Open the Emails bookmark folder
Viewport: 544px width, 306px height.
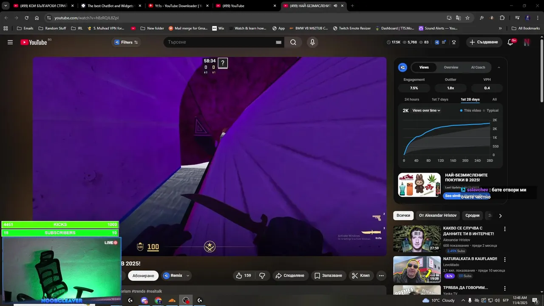point(25,28)
